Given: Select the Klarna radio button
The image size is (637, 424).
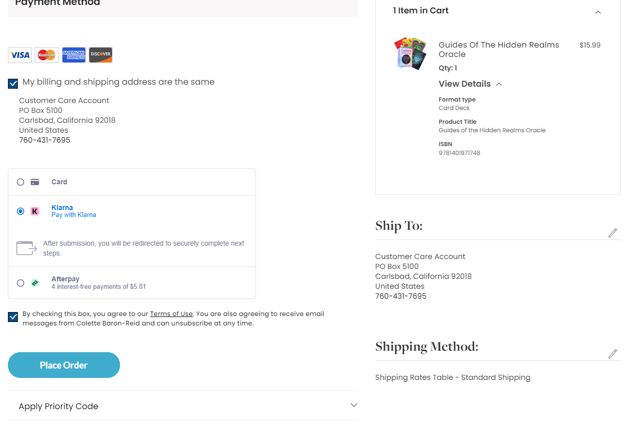Looking at the screenshot, I should click(x=20, y=211).
